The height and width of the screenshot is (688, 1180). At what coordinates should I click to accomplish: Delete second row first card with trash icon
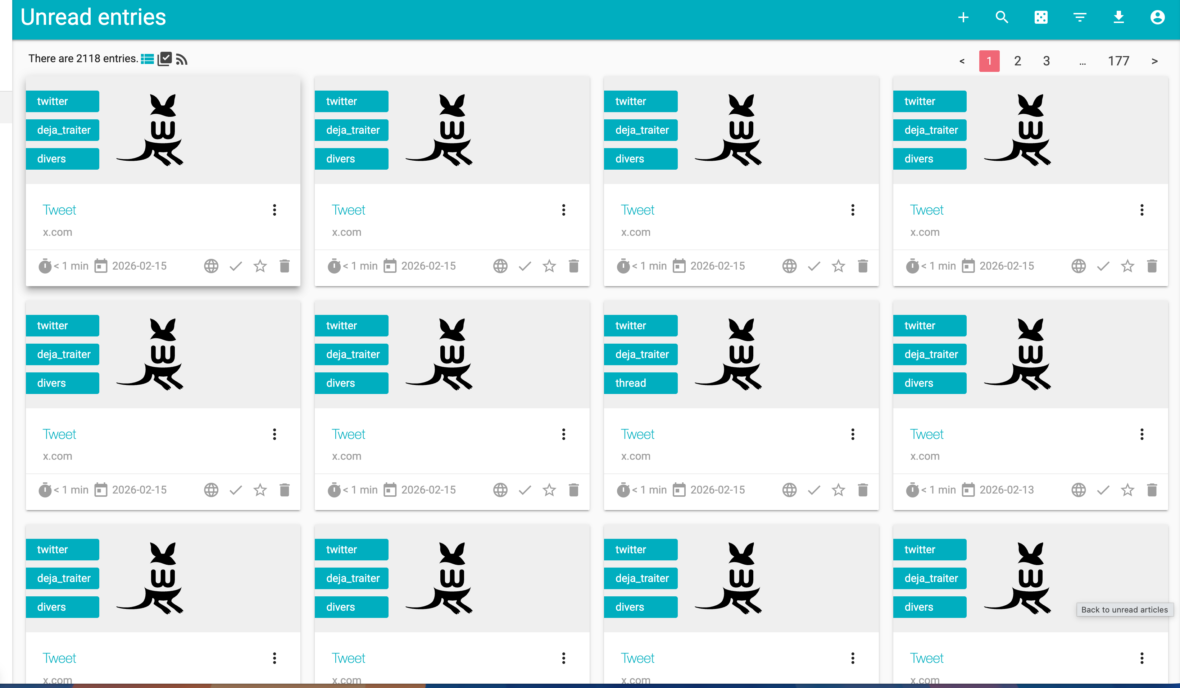point(284,490)
